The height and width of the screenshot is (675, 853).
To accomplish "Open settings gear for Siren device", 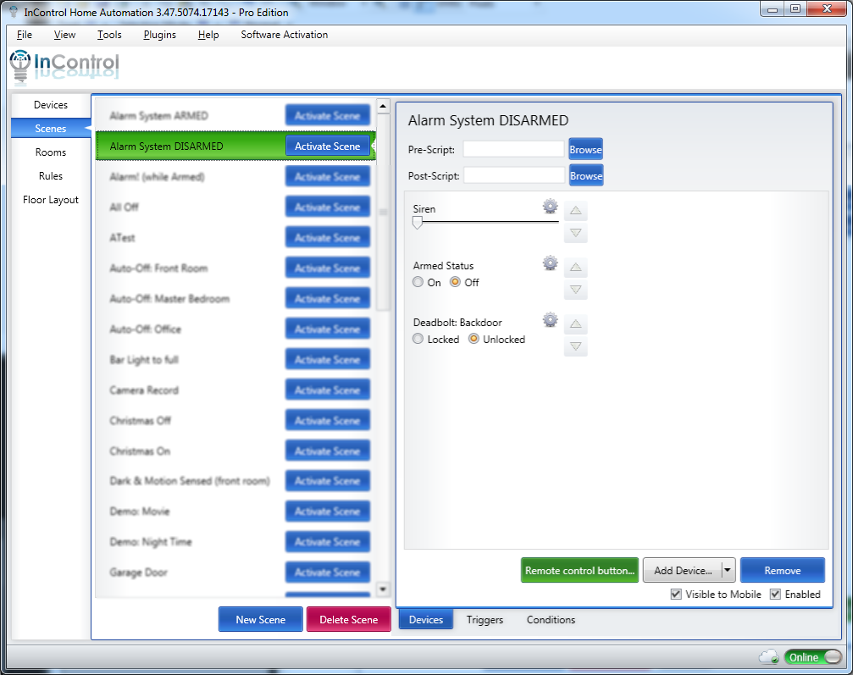I will 550,206.
